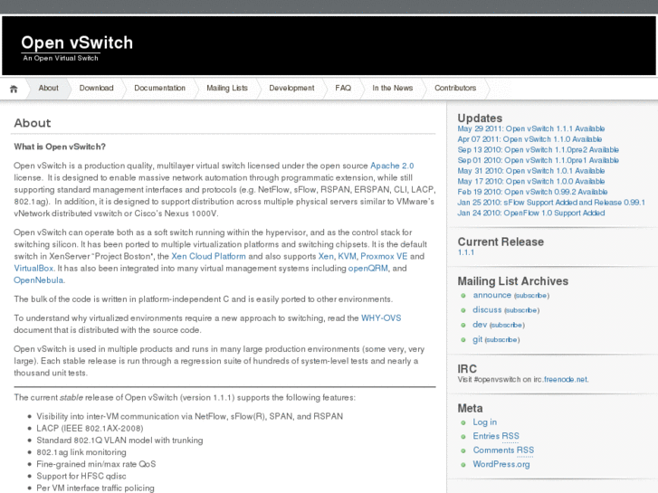Switch to the Development tab
658x493 pixels.
pyautogui.click(x=291, y=88)
